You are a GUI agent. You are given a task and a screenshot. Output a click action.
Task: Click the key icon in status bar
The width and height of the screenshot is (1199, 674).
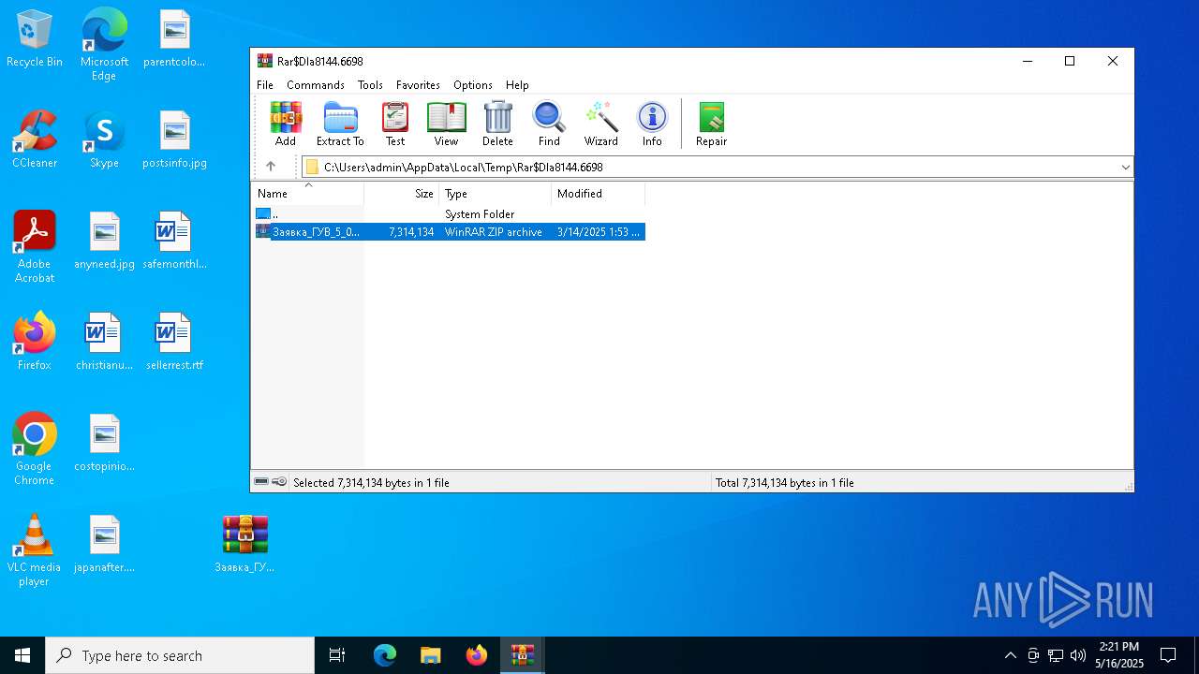pyautogui.click(x=279, y=482)
